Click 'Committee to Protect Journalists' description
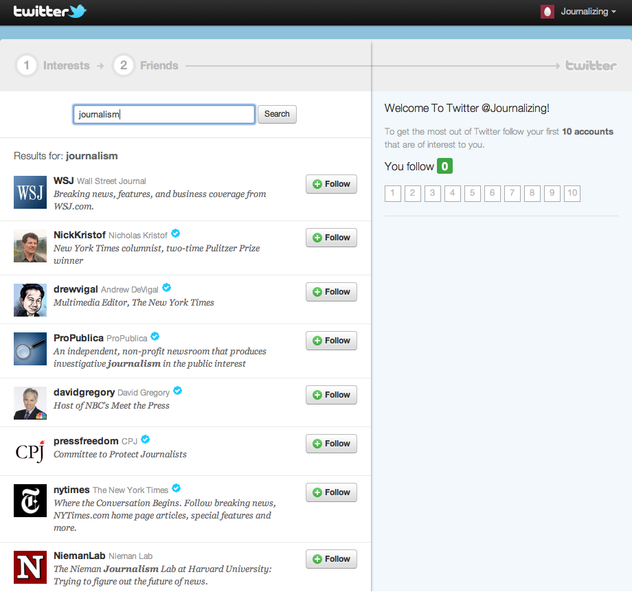 click(120, 455)
